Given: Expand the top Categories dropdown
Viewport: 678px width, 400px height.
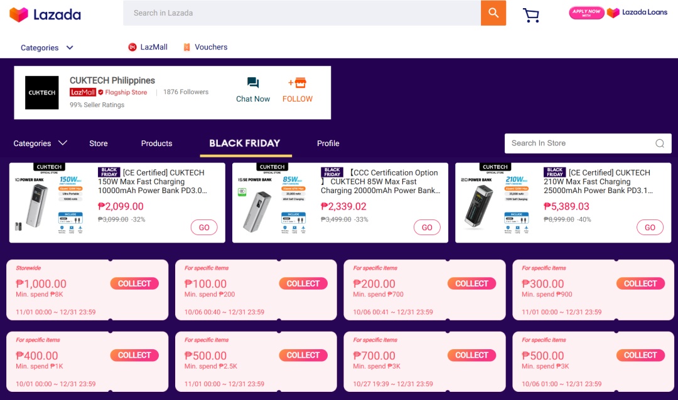Looking at the screenshot, I should point(47,48).
